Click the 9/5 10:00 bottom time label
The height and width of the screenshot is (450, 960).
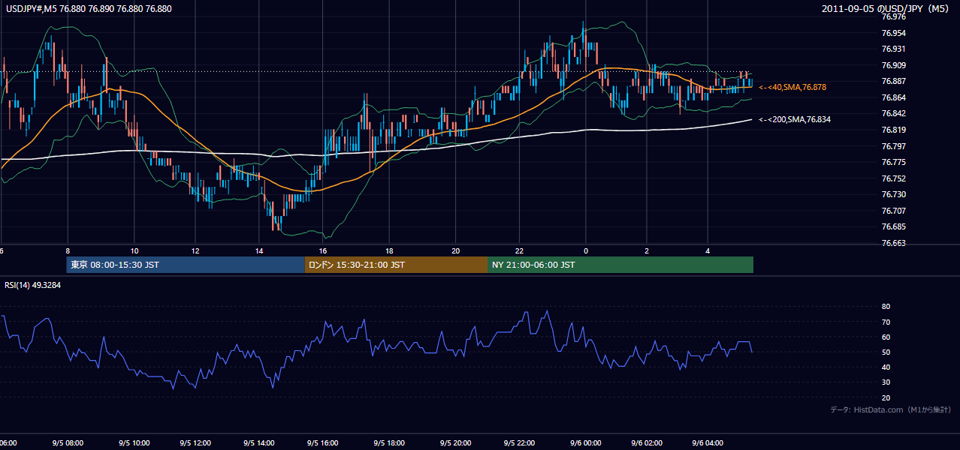pyautogui.click(x=133, y=443)
